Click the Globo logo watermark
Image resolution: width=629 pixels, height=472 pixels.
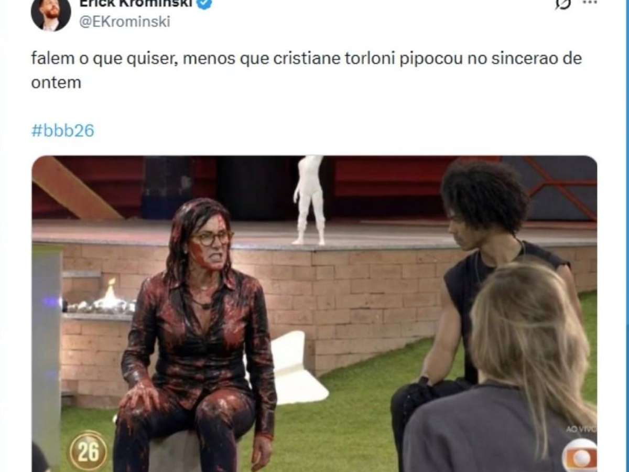coord(580,455)
